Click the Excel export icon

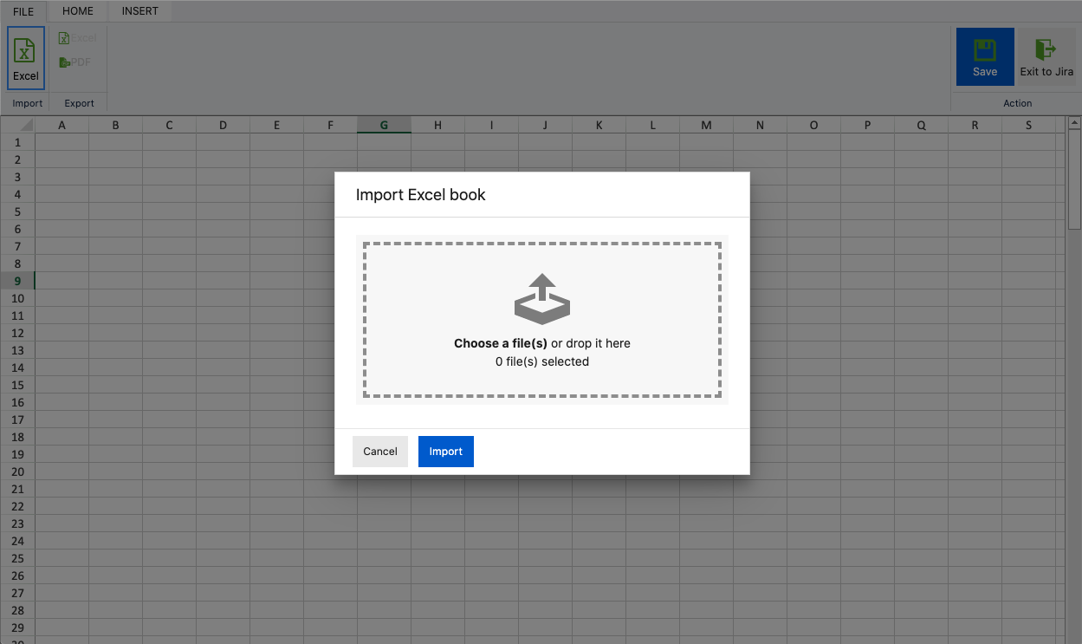pyautogui.click(x=64, y=37)
